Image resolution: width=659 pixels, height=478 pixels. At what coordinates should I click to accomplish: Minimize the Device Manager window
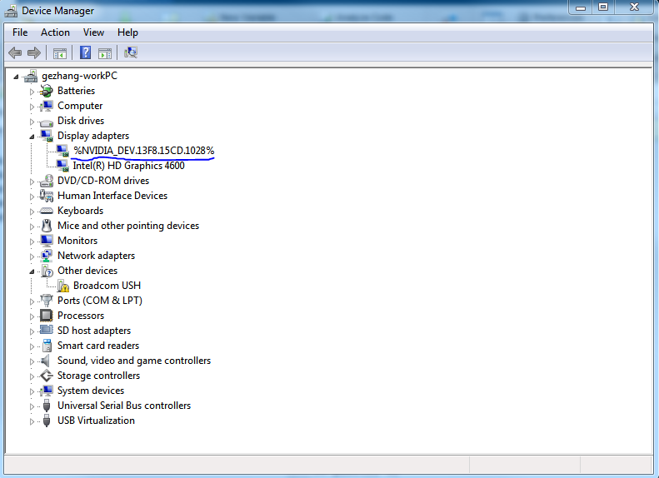pyautogui.click(x=581, y=7)
